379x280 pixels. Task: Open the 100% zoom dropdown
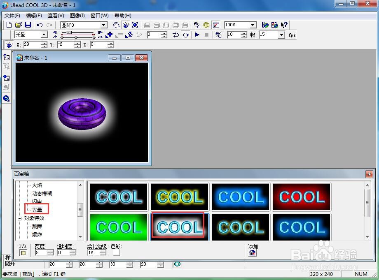[253, 25]
